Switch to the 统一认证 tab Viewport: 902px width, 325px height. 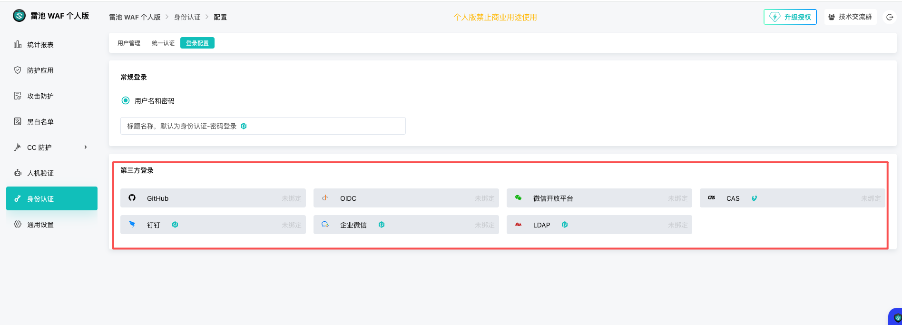tap(163, 43)
